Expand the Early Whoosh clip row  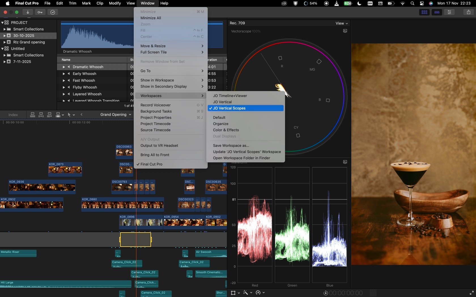click(x=64, y=74)
